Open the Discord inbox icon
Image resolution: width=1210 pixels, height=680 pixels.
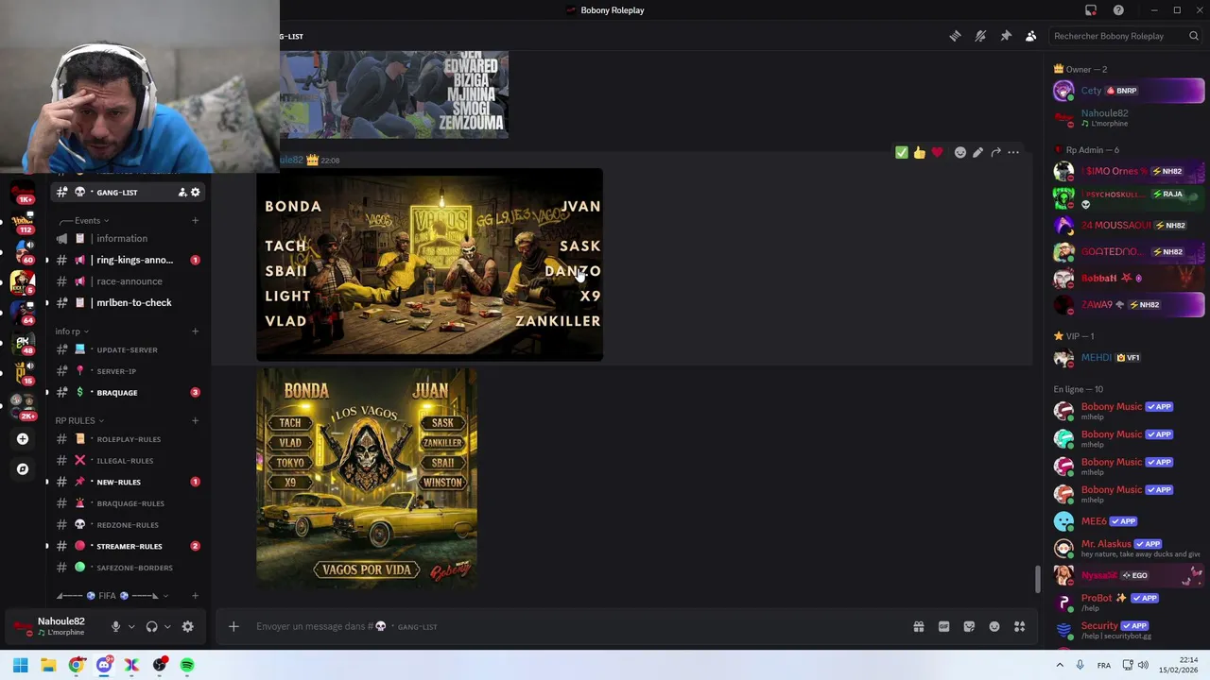point(1090,10)
